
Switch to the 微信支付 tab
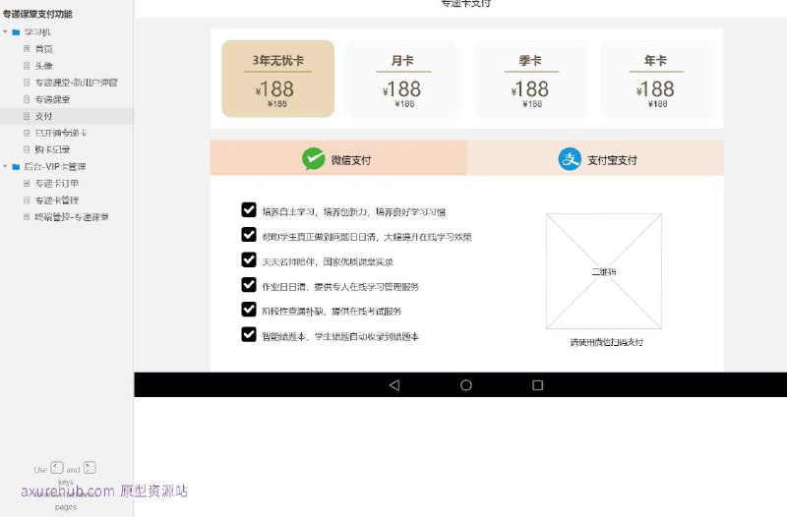click(x=338, y=158)
